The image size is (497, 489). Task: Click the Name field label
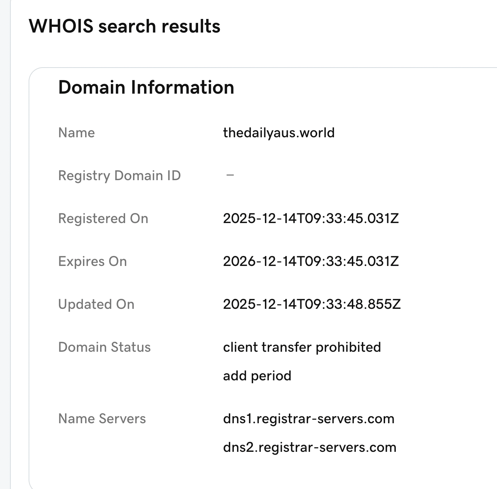coord(77,133)
